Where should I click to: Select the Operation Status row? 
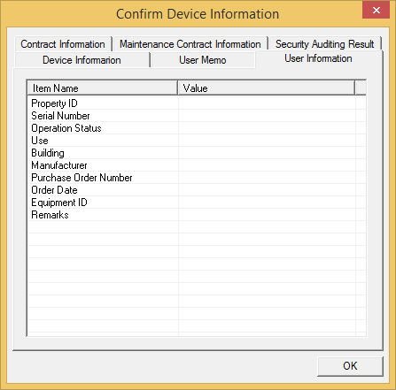tap(197, 128)
